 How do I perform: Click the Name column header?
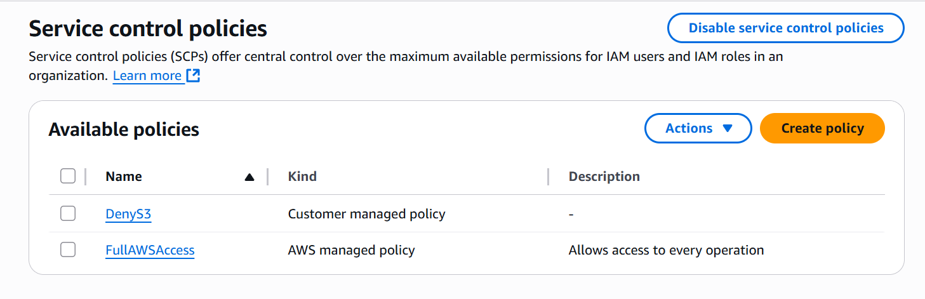(x=124, y=176)
